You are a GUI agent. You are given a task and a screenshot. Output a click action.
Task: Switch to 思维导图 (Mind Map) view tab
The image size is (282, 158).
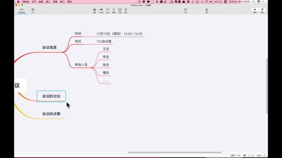(22, 10)
